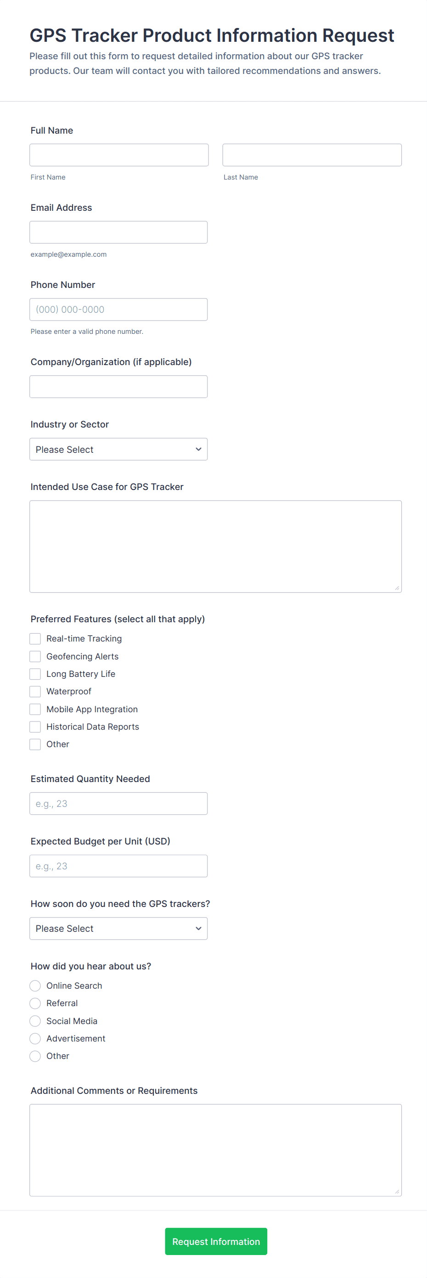Select the Online Search radio button
Image resolution: width=427 pixels, height=1278 pixels.
coord(35,986)
